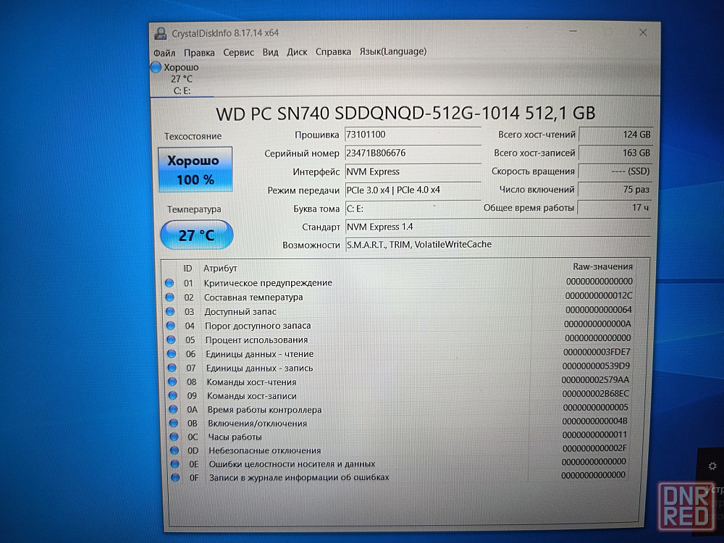The height and width of the screenshot is (543, 724).
Task: Click the status orb for Часы работы row
Action: (173, 437)
